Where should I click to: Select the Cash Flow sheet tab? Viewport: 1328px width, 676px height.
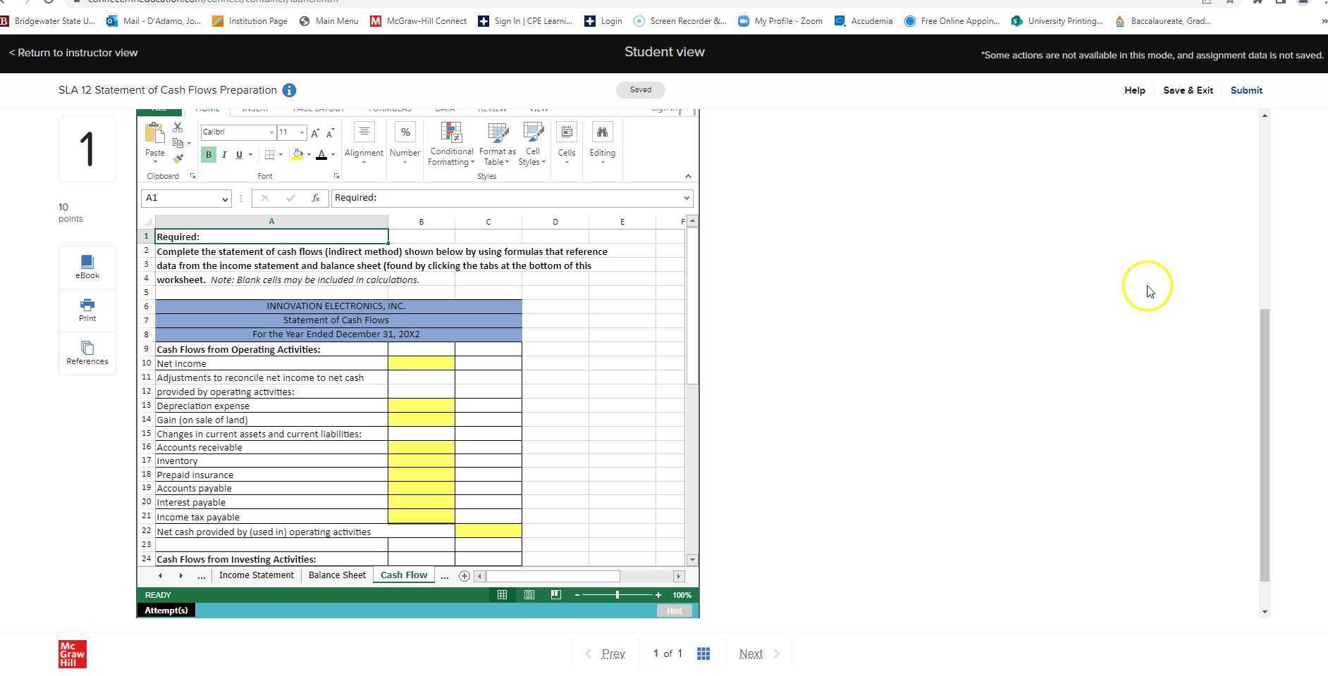pyautogui.click(x=404, y=575)
